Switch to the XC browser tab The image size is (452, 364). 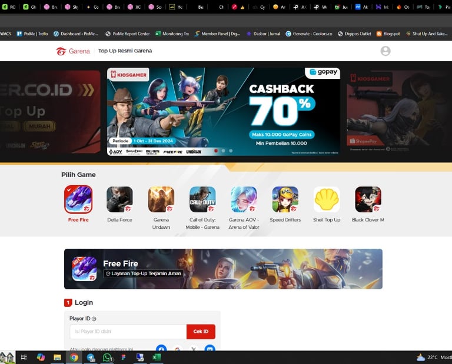[x=134, y=7]
